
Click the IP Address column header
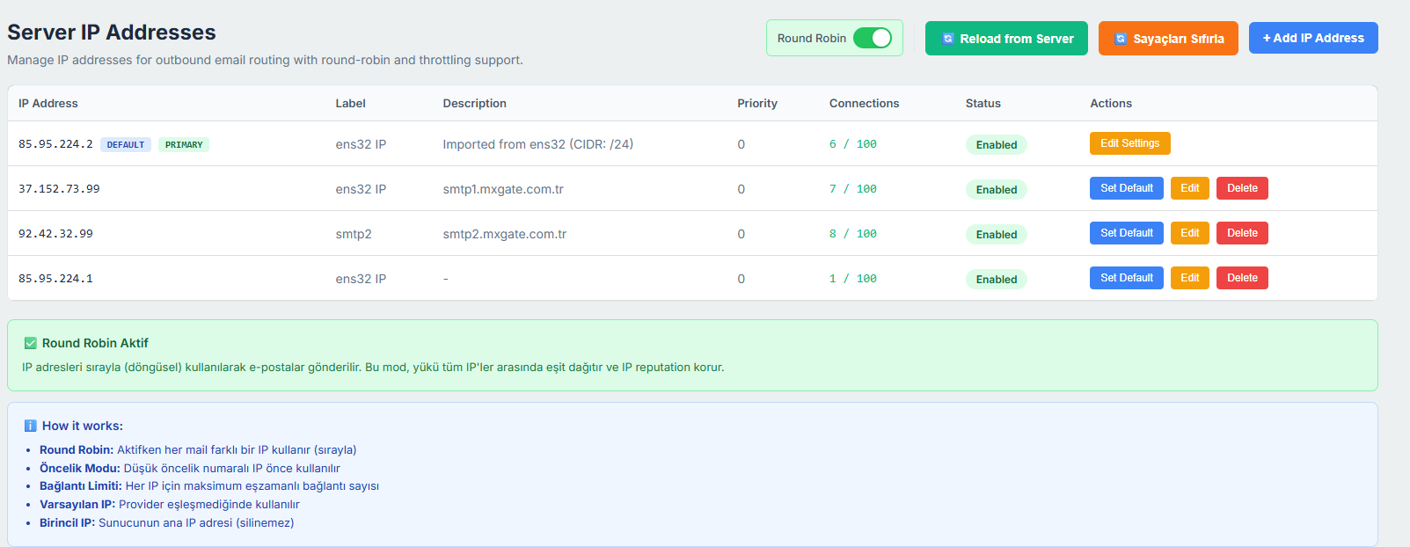[48, 103]
